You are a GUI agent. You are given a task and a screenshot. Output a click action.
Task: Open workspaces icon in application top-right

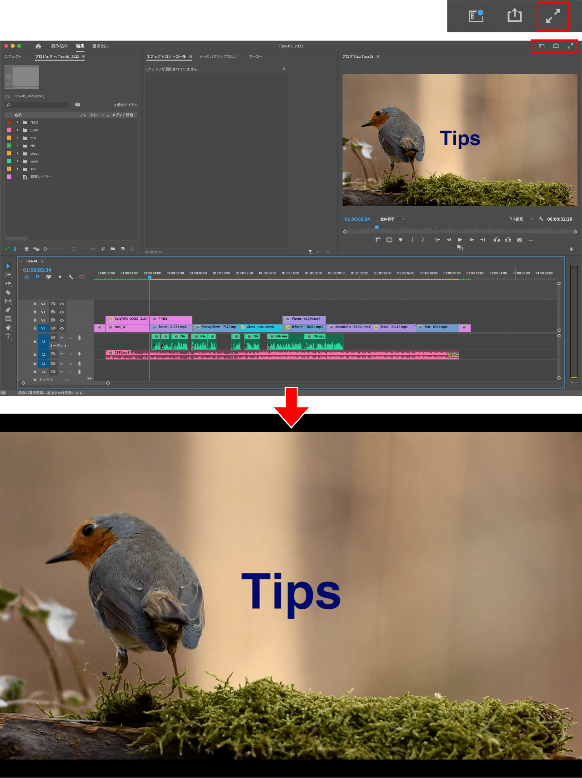click(542, 46)
